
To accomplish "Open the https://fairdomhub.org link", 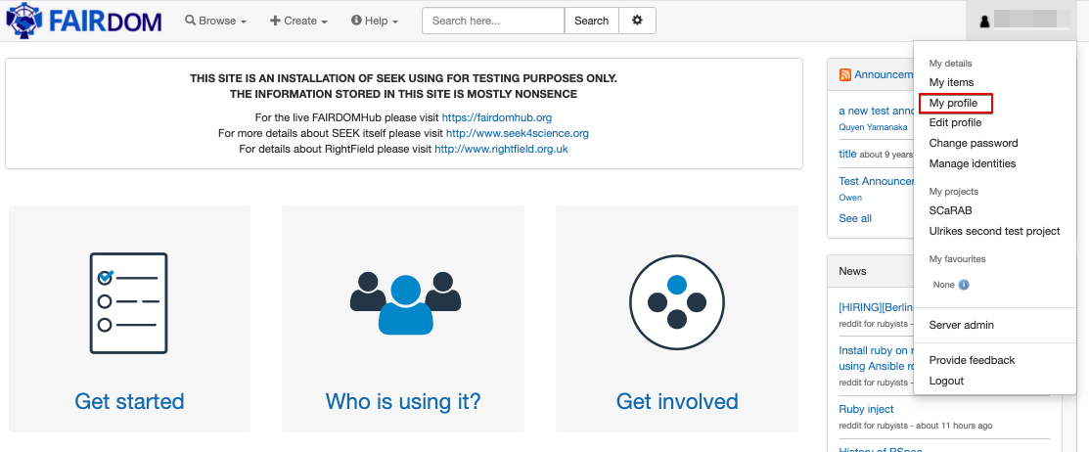I will (497, 117).
